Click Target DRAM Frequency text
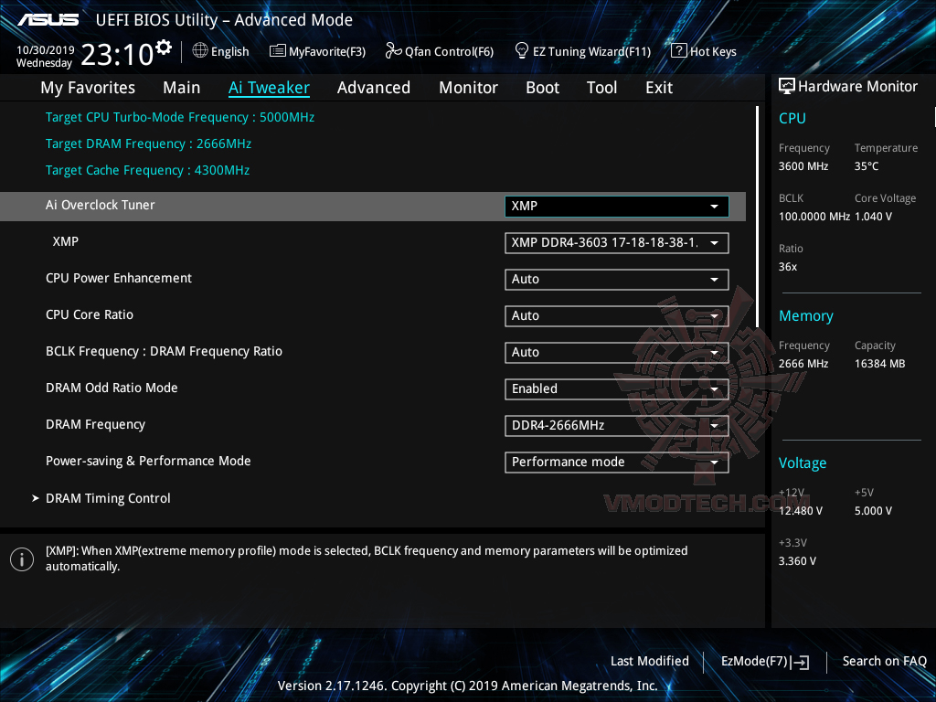 click(148, 144)
